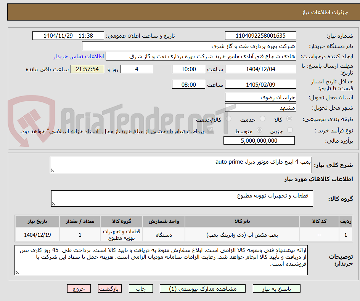Viewport: 360px width, 301px height.
Task: Click the delivery city field مشهد
Action: coord(260,108)
